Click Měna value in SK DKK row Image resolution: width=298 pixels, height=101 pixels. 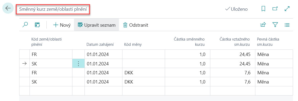click(274, 82)
